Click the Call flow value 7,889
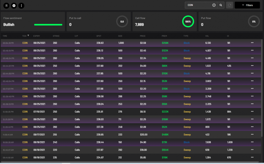The width and height of the screenshot is (264, 164). click(139, 24)
